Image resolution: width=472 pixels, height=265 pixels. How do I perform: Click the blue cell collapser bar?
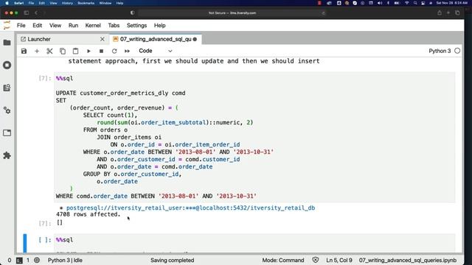click(x=24, y=243)
